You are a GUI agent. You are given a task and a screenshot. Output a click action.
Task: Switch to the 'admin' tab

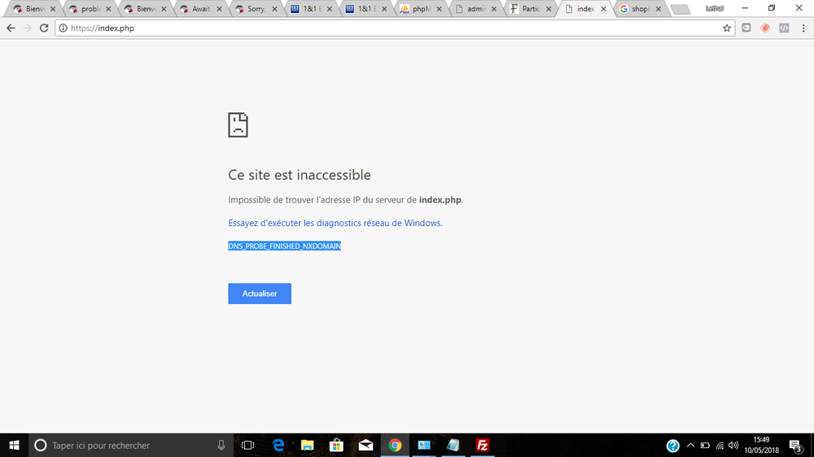coord(476,9)
